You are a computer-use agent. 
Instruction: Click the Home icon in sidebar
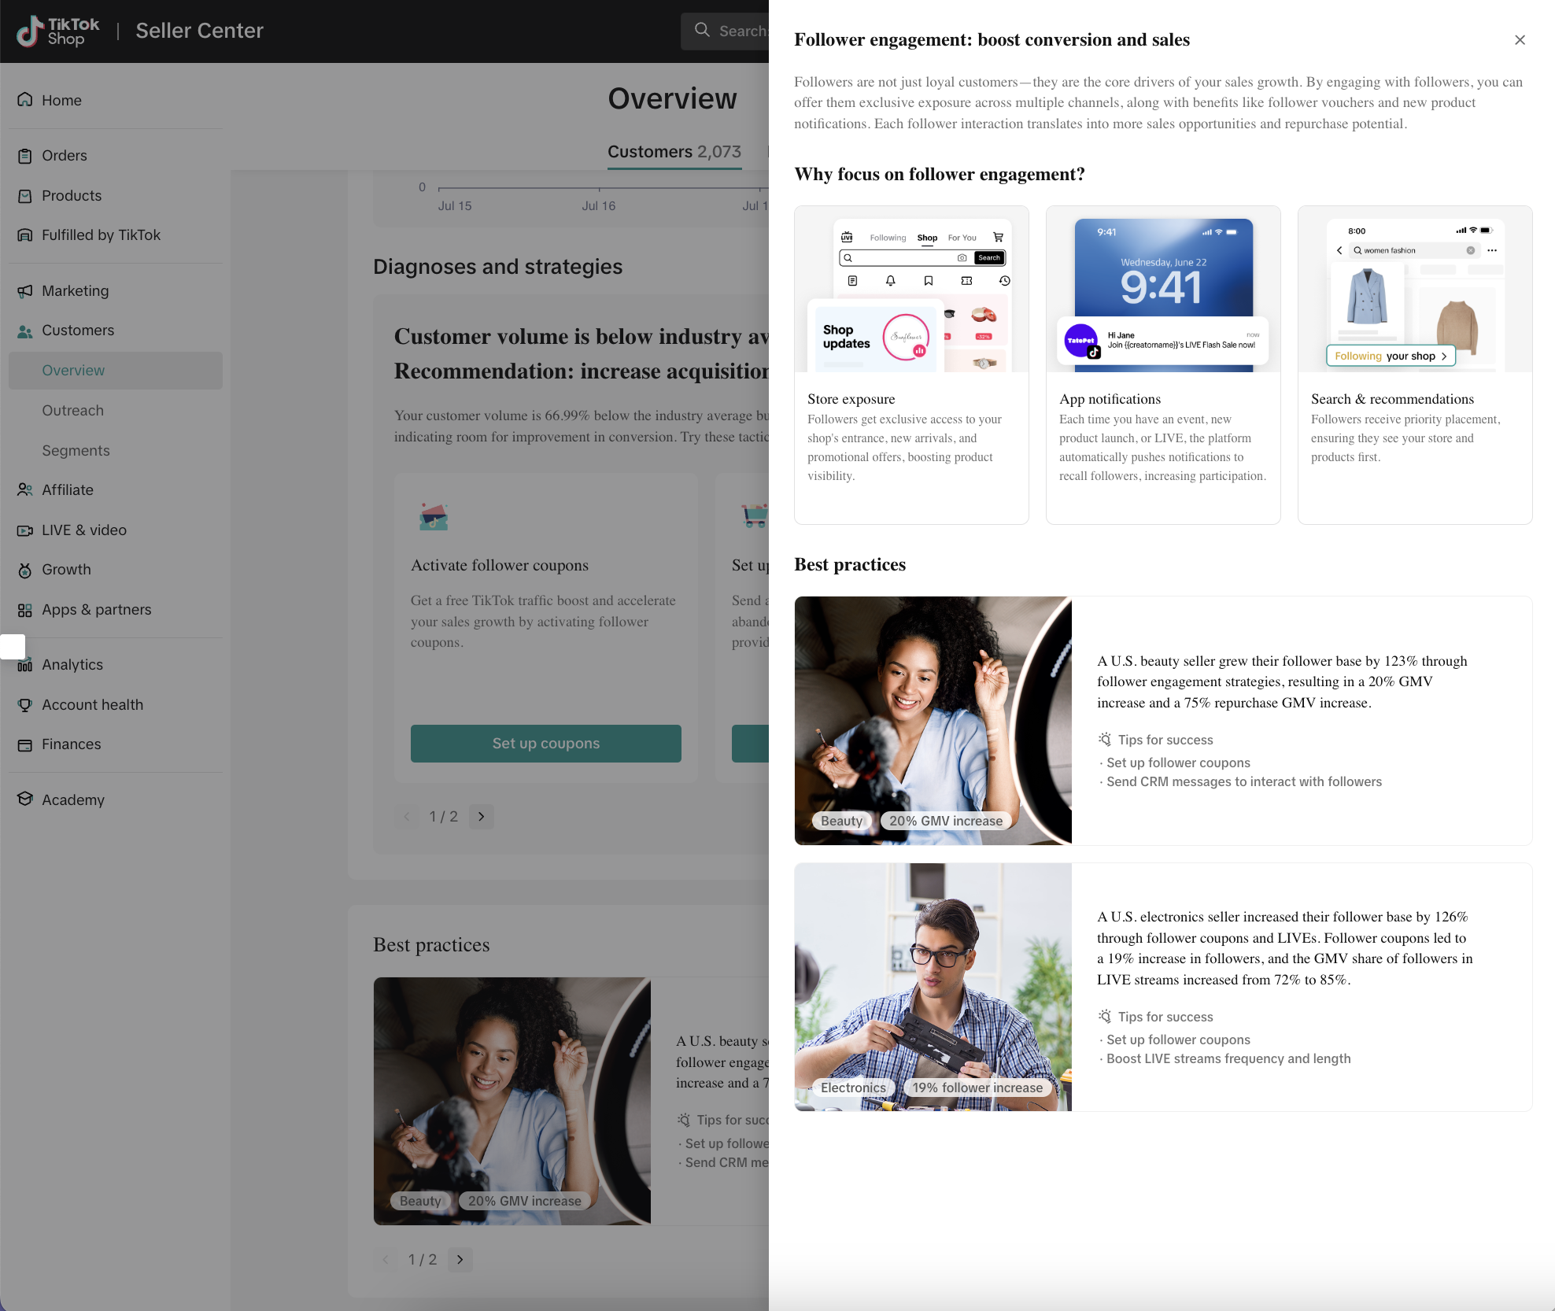coord(25,100)
